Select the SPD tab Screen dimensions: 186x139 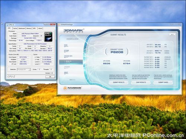(34, 29)
